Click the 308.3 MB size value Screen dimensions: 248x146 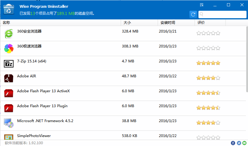pyautogui.click(x=130, y=46)
